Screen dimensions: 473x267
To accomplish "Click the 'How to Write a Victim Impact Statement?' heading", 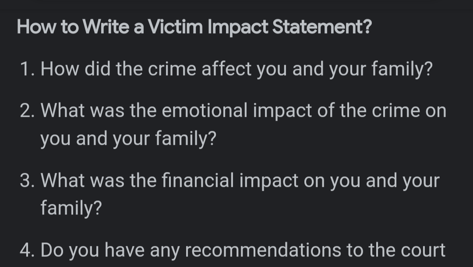I will point(194,27).
